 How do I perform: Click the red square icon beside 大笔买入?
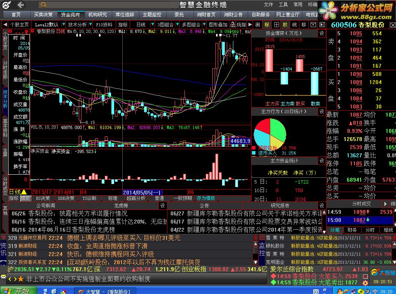365,276
